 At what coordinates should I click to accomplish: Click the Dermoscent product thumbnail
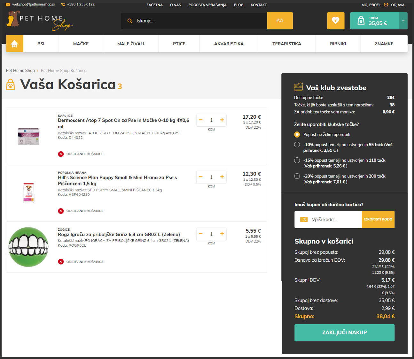28,137
